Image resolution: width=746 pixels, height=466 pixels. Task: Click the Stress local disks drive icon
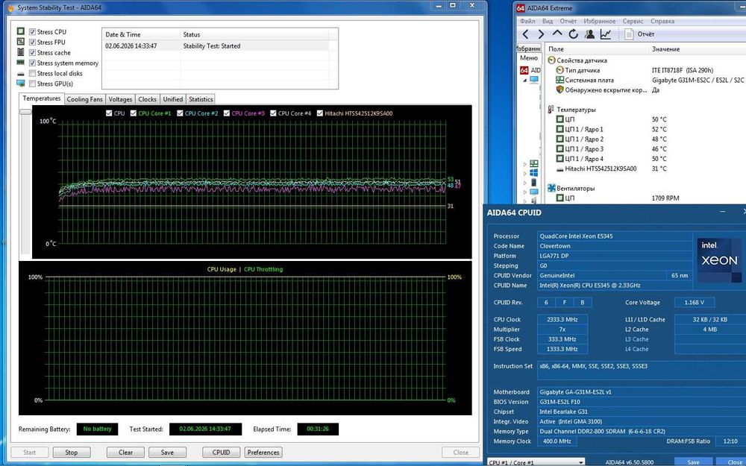20,74
